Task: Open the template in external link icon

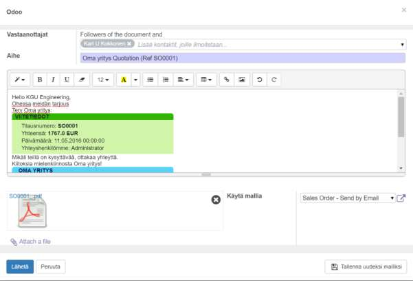Action: (x=401, y=198)
